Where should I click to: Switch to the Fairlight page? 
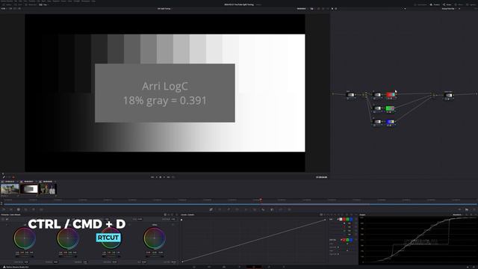[269, 267]
